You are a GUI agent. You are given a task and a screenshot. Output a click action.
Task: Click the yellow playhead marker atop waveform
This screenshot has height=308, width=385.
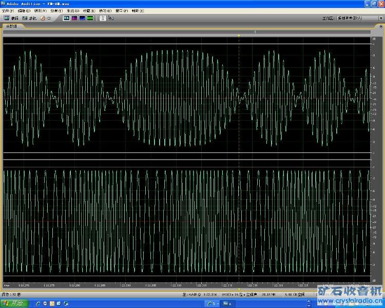pyautogui.click(x=239, y=35)
